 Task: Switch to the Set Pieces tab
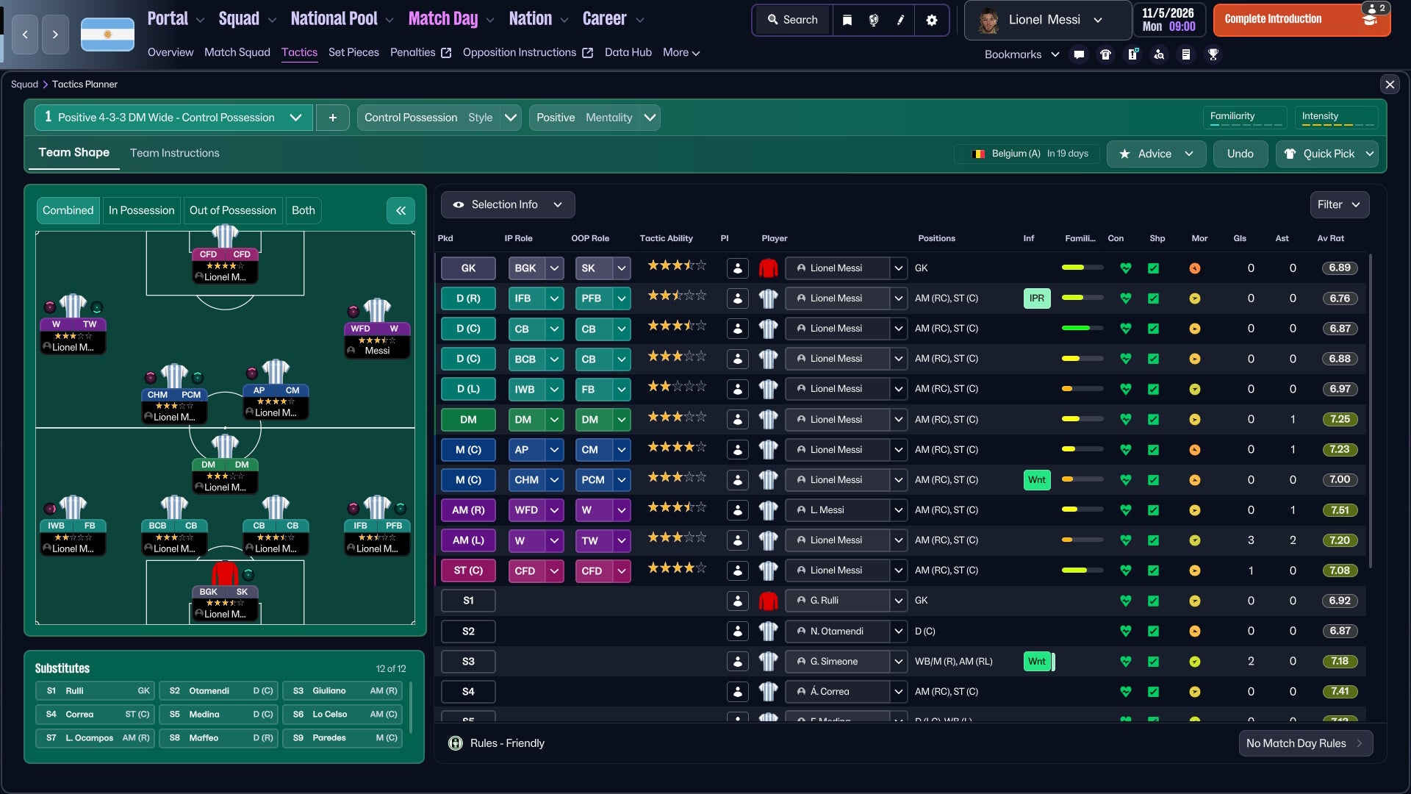point(353,52)
